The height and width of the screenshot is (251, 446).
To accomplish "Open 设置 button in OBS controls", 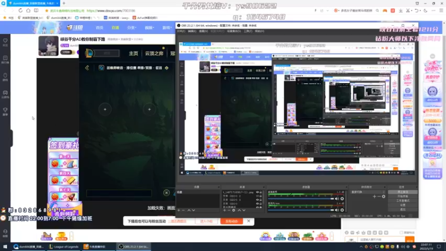I will point(403,205).
